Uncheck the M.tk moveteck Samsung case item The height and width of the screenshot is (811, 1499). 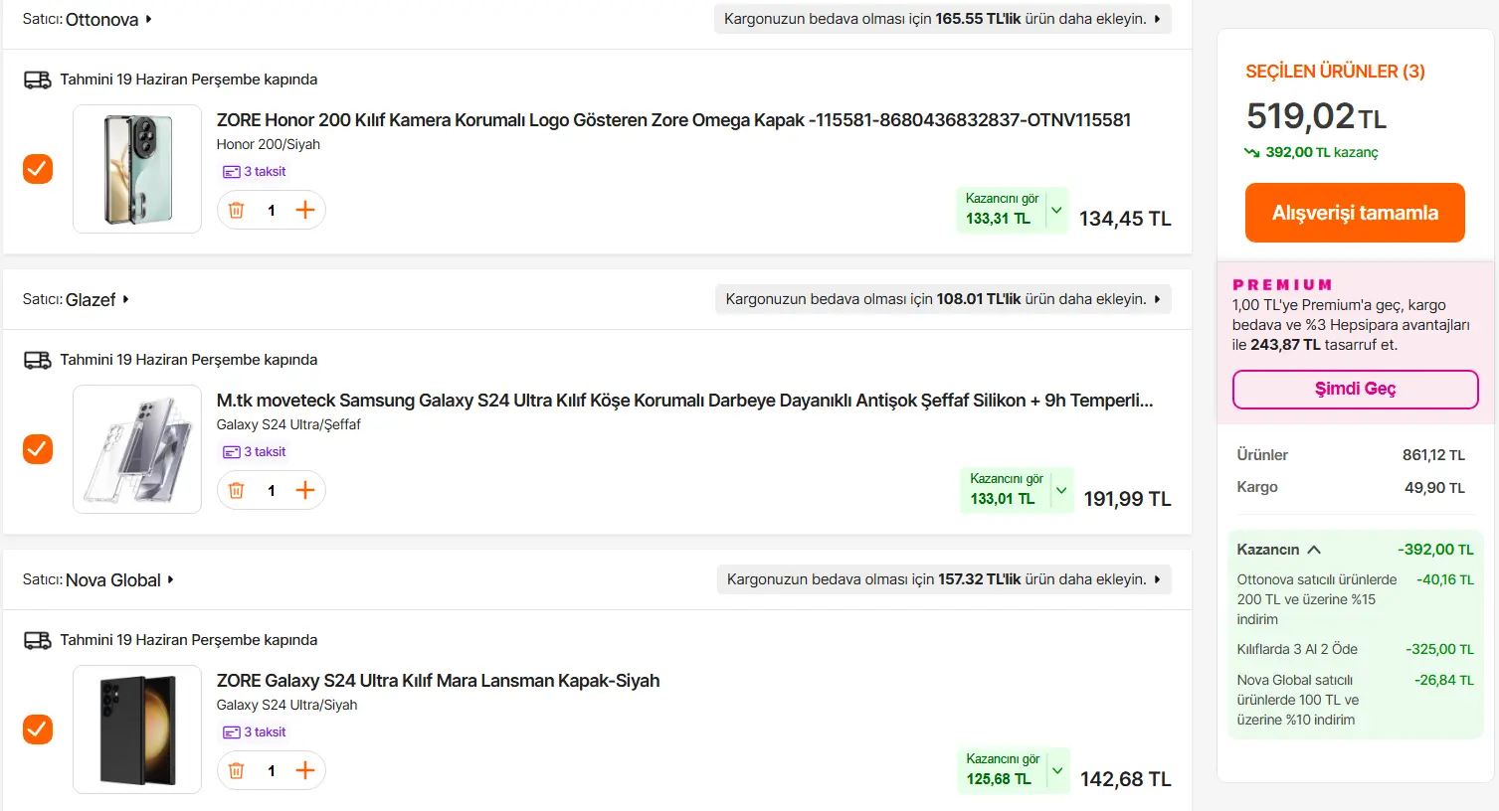[38, 449]
